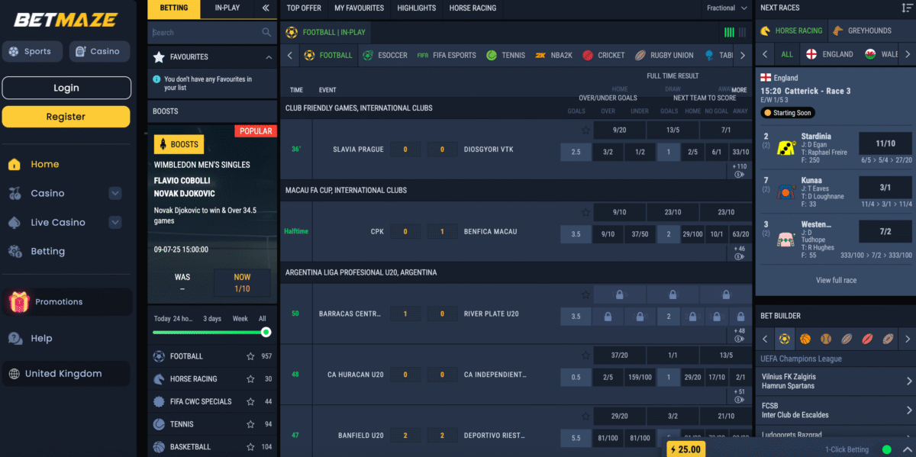Click View full race link
This screenshot has width=916, height=457.
pyautogui.click(x=836, y=281)
